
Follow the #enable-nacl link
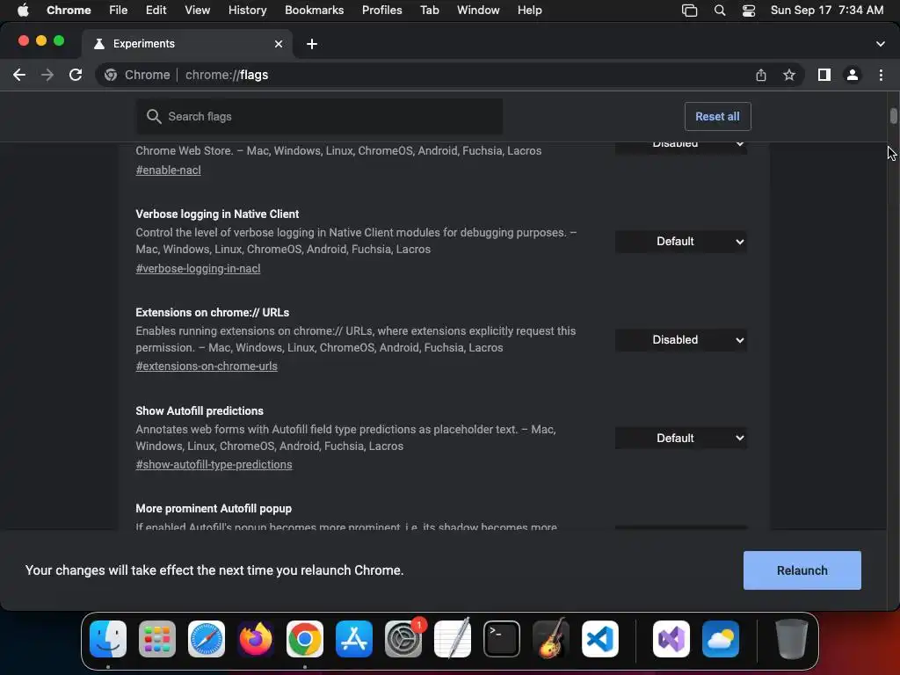[x=168, y=170]
